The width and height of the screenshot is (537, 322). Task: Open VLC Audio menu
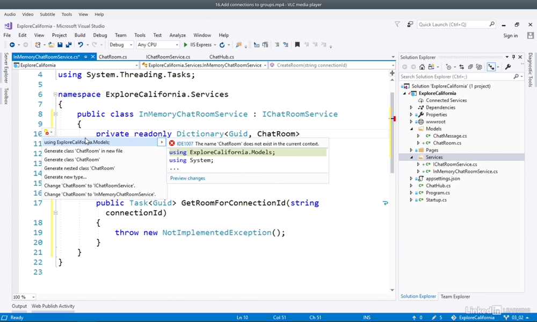click(10, 15)
